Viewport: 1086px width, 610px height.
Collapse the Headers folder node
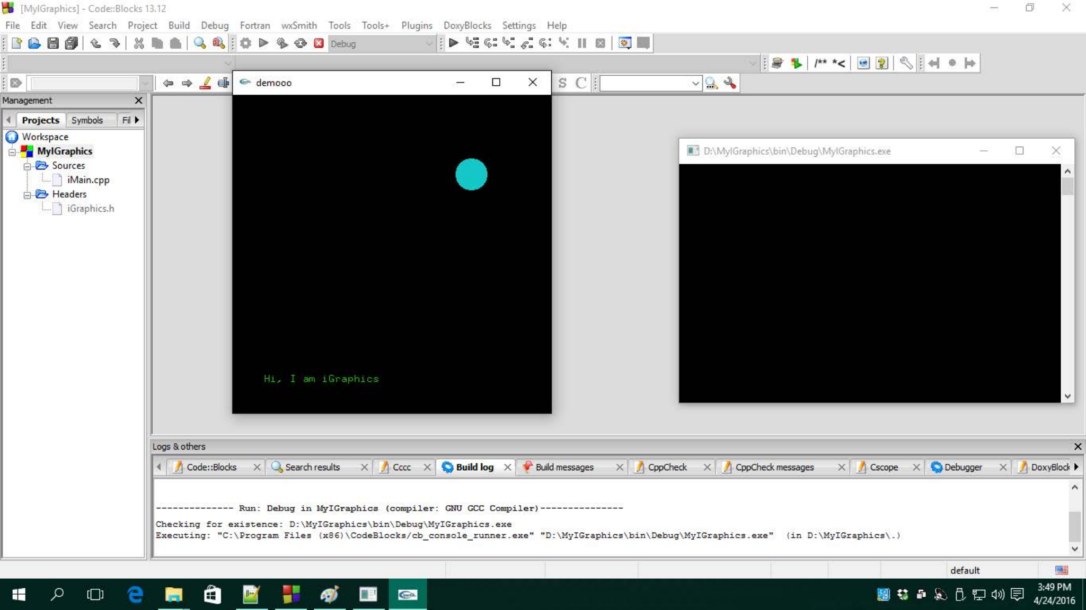(x=27, y=195)
